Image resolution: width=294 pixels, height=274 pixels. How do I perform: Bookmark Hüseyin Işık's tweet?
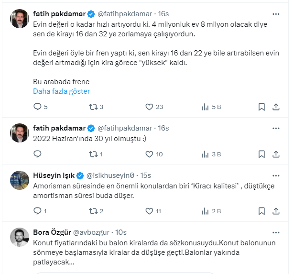click(261, 211)
